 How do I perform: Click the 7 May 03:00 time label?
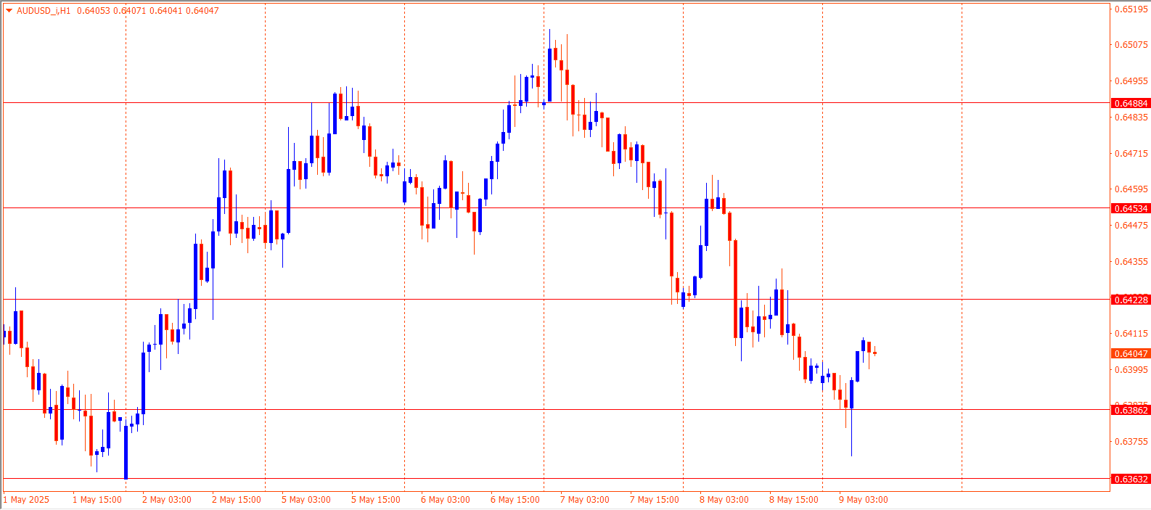[x=585, y=500]
